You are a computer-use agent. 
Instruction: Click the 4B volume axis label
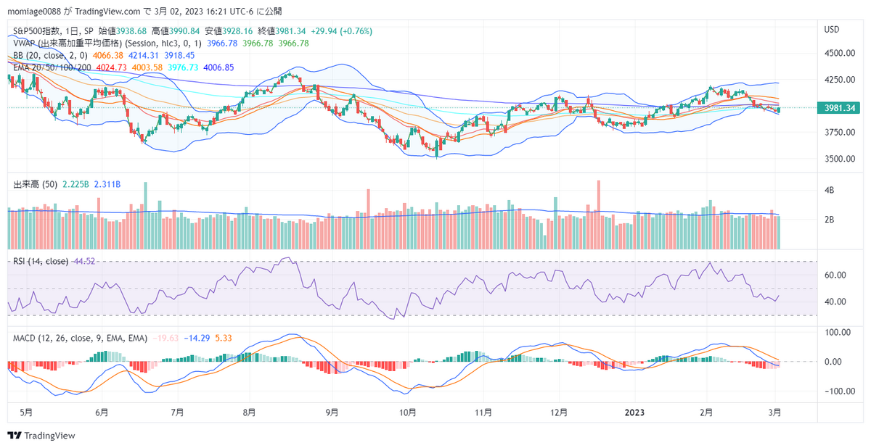[x=829, y=190]
